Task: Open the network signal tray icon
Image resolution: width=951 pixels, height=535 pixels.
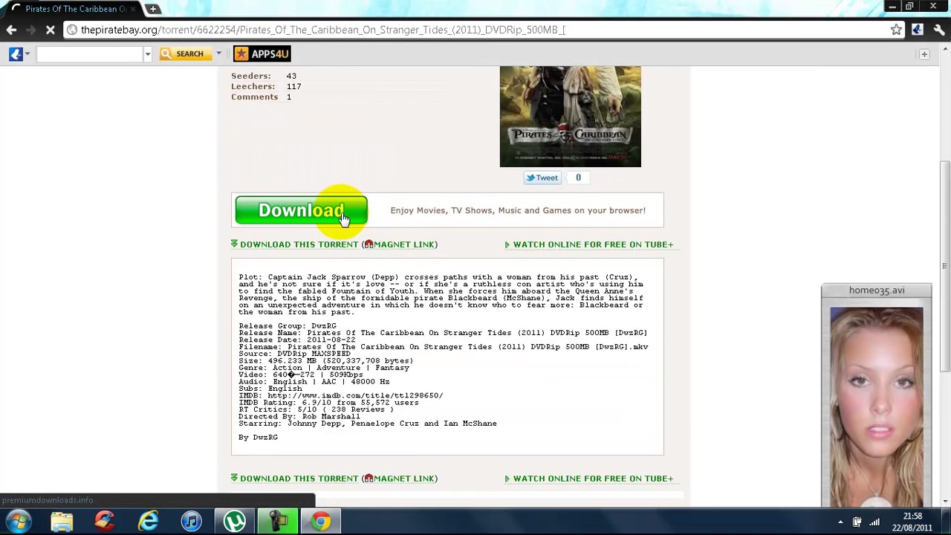Action: tap(874, 522)
